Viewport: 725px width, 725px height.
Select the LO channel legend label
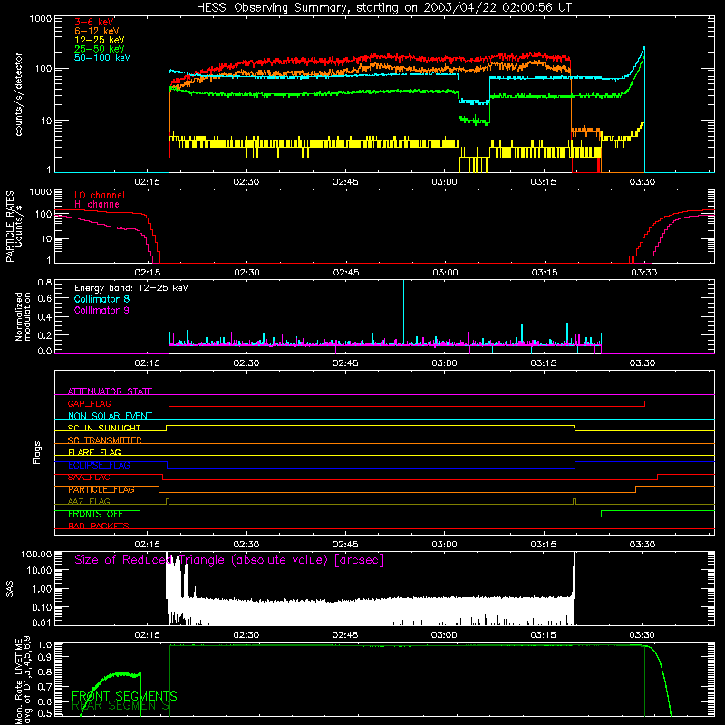click(100, 195)
